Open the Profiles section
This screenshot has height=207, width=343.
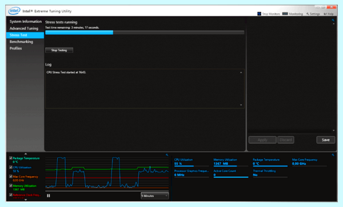point(15,48)
